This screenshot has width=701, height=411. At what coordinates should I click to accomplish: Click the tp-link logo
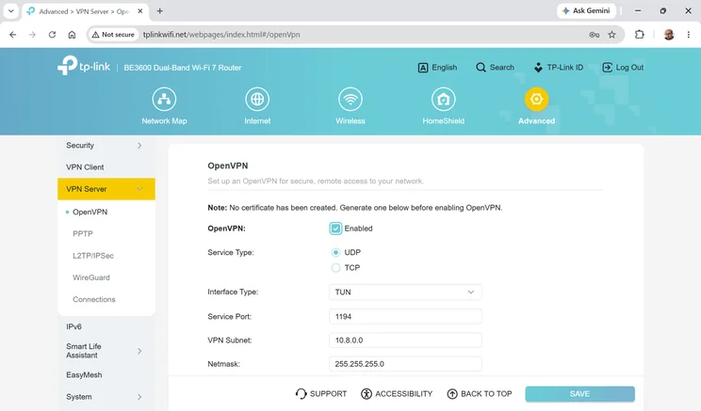(x=84, y=66)
